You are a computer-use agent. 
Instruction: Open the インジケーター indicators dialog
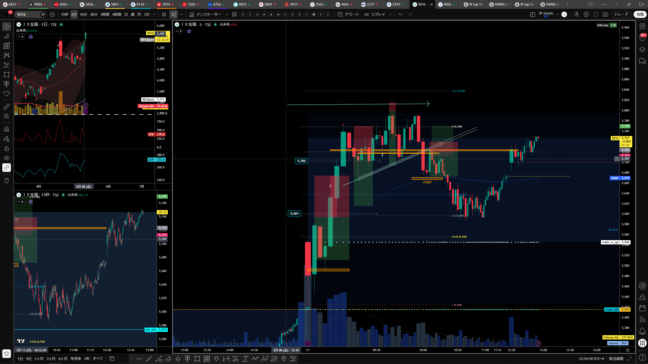[205, 14]
